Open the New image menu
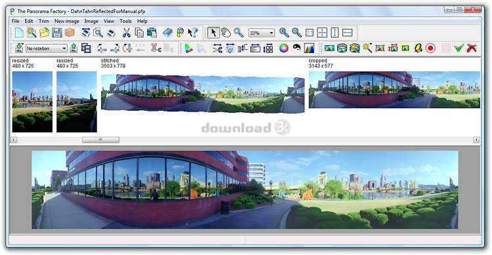The width and height of the screenshot is (492, 255). click(66, 21)
